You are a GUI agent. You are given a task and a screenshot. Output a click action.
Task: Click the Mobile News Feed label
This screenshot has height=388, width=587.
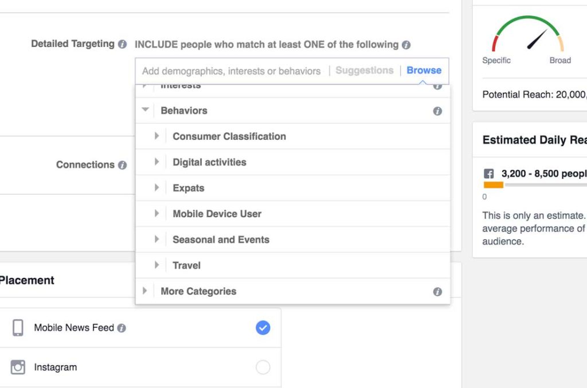(x=74, y=328)
